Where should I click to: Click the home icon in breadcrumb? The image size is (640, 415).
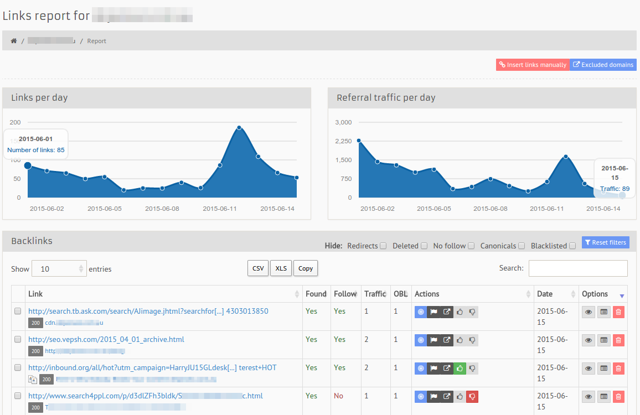point(14,41)
